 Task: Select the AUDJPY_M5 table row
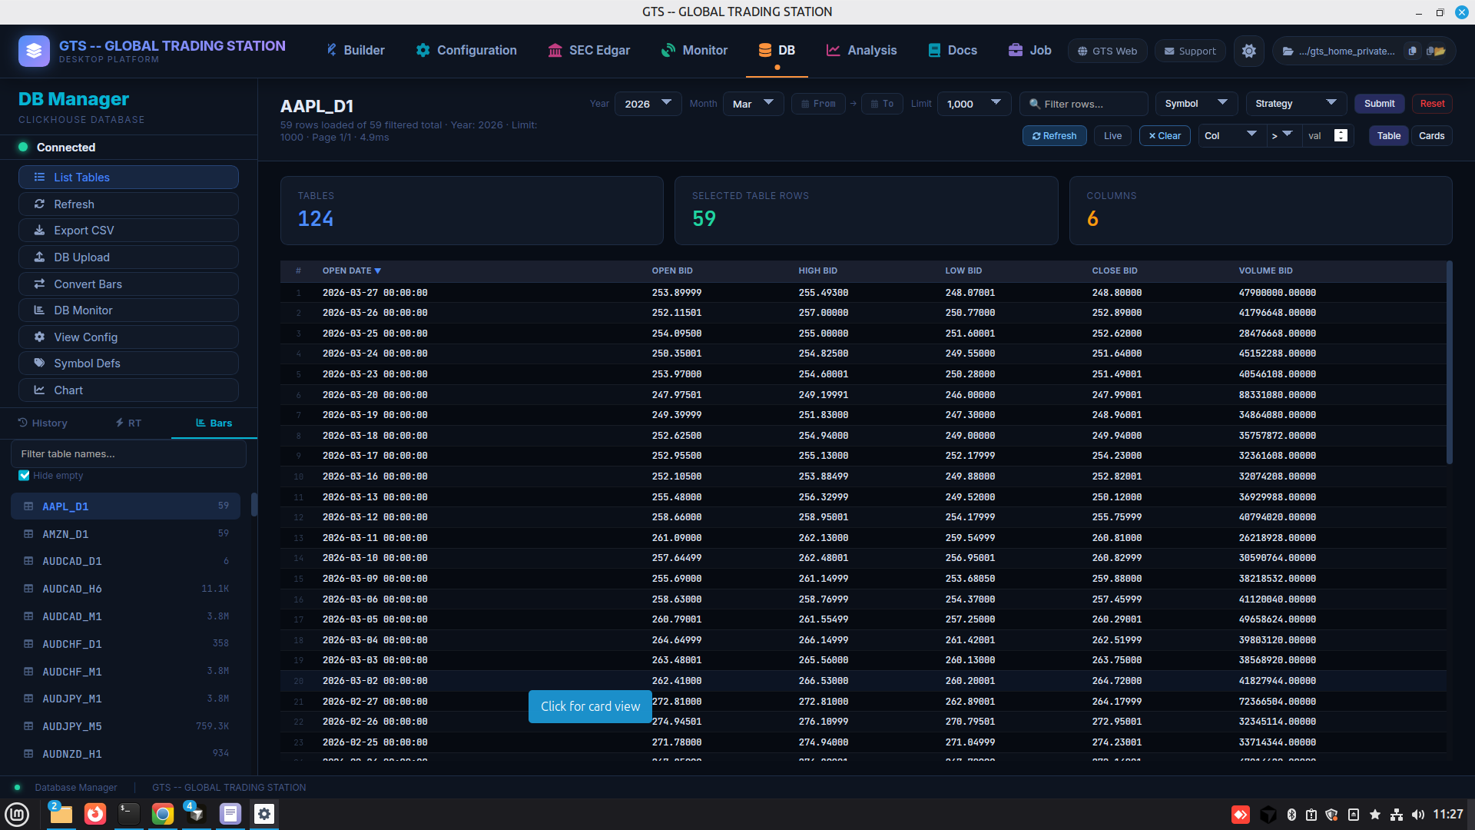125,726
